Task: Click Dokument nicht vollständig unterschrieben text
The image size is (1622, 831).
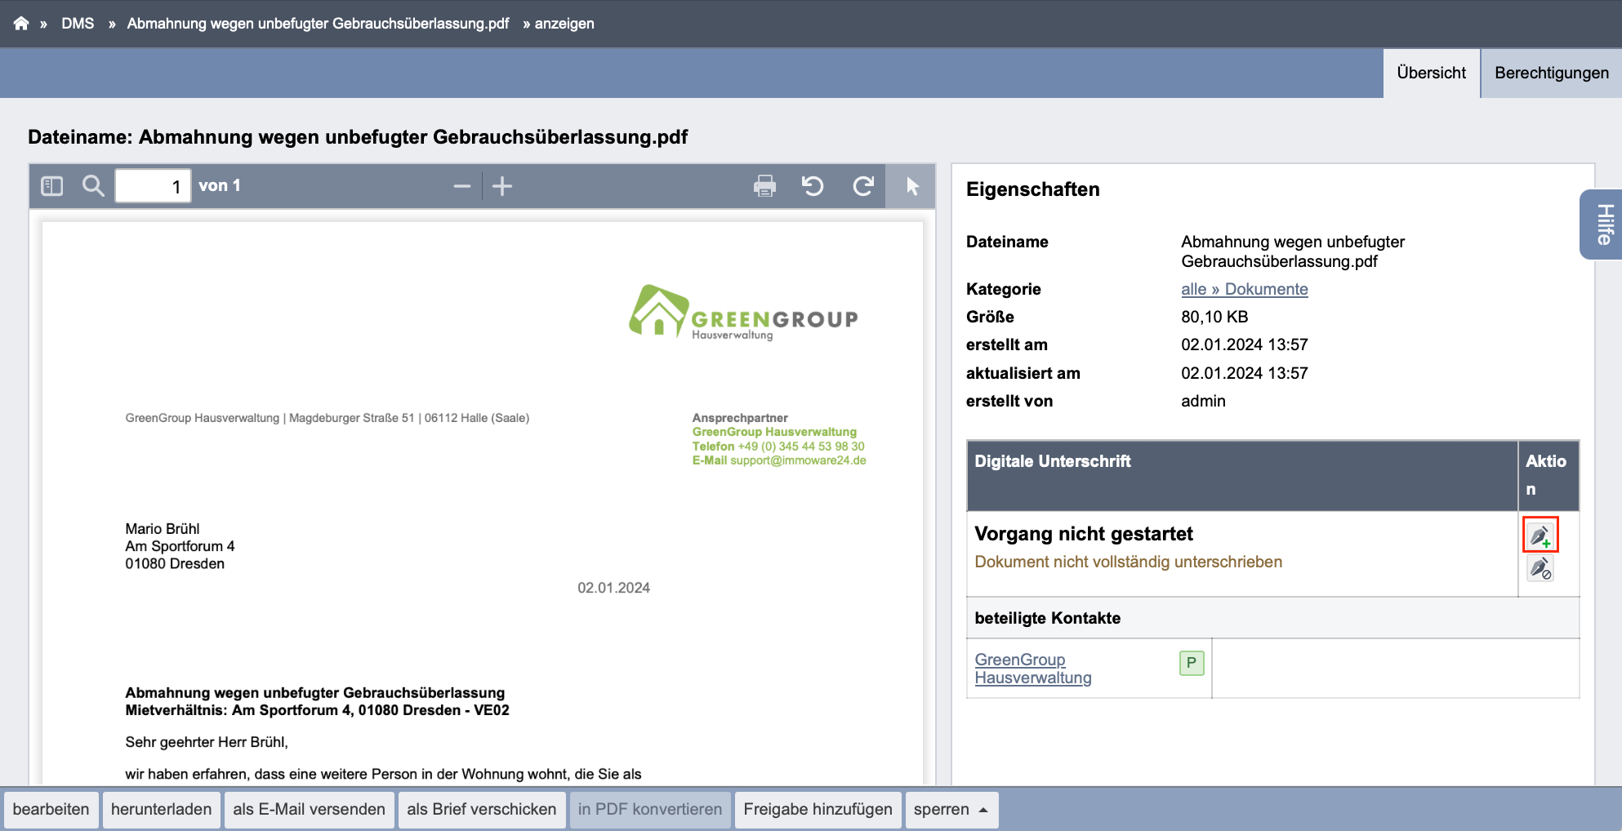Action: [x=1128, y=562]
